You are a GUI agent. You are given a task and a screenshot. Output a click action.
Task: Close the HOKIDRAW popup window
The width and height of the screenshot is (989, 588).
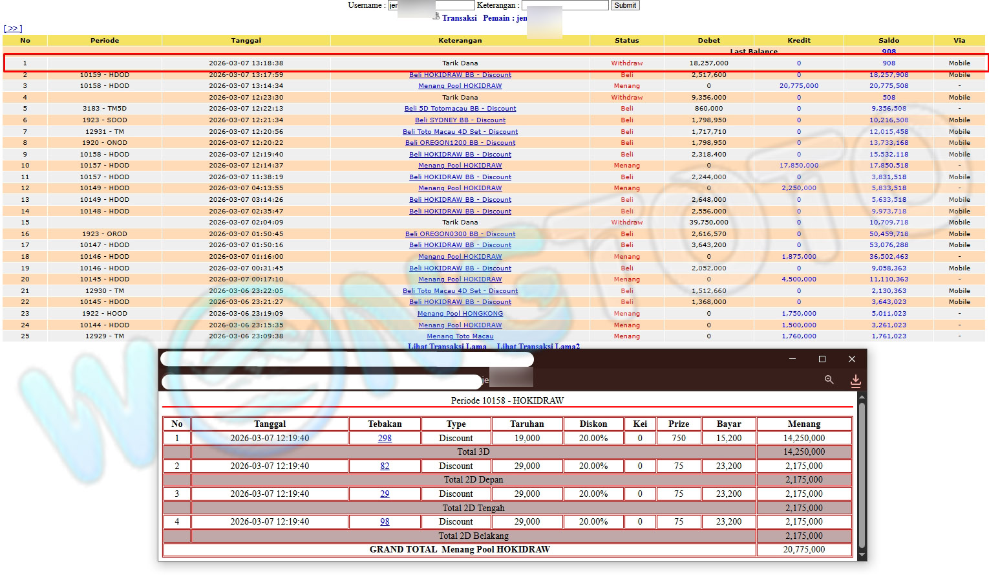[851, 359]
